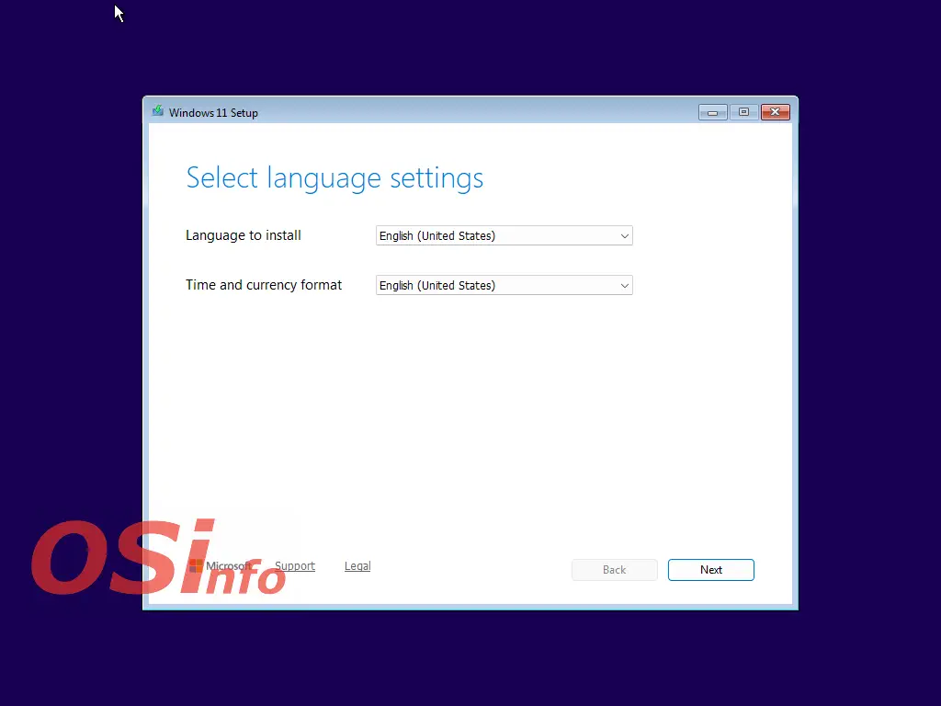This screenshot has height=706, width=941.
Task: Open the Legal link
Action: [357, 566]
